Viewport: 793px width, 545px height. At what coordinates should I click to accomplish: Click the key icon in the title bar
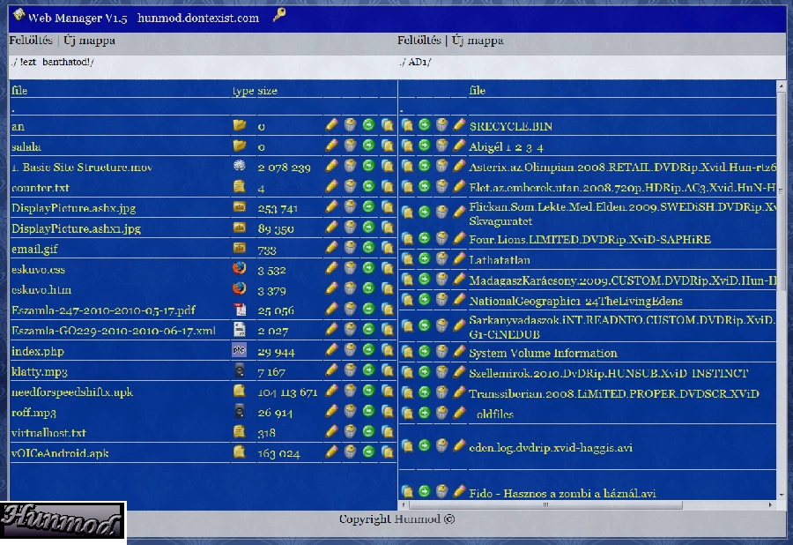(279, 14)
